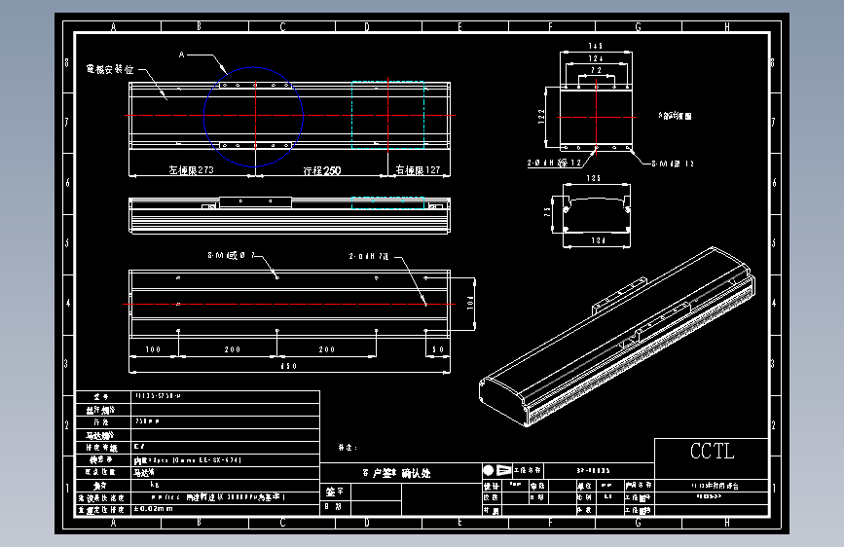Click the detail label "A" beside the leader arrow
Viewport: 844px width, 547px height.
tap(182, 55)
